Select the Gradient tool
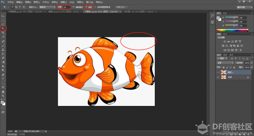 [x=3, y=62]
